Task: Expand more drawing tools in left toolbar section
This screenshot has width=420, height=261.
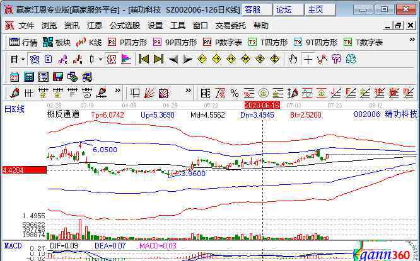Action: [117, 91]
